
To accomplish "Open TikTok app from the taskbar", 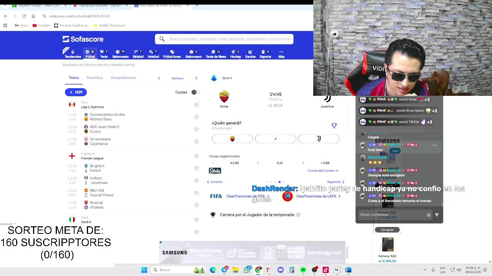I will coord(326,270).
